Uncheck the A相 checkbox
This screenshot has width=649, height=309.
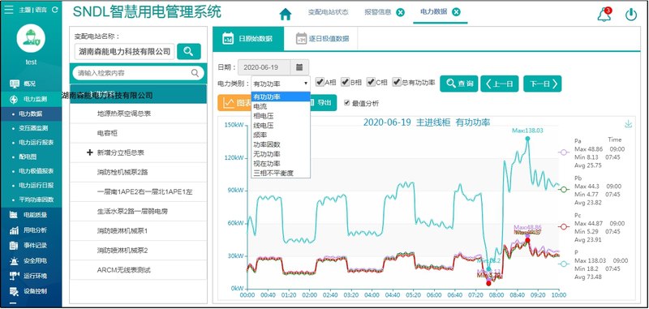click(x=320, y=82)
